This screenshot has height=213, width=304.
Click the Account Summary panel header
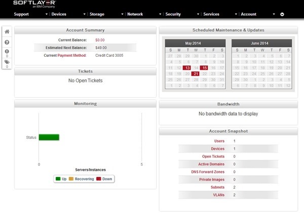pos(85,30)
